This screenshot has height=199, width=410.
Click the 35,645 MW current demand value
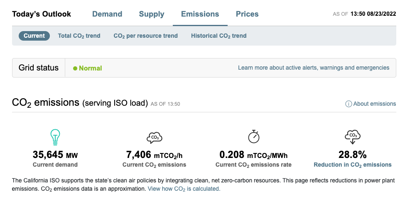pos(55,155)
